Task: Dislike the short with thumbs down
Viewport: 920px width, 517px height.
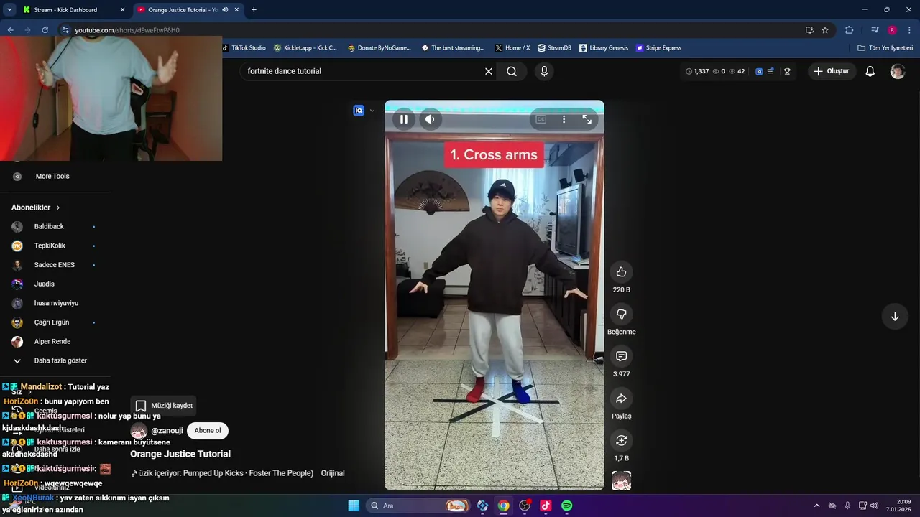Action: click(x=621, y=314)
